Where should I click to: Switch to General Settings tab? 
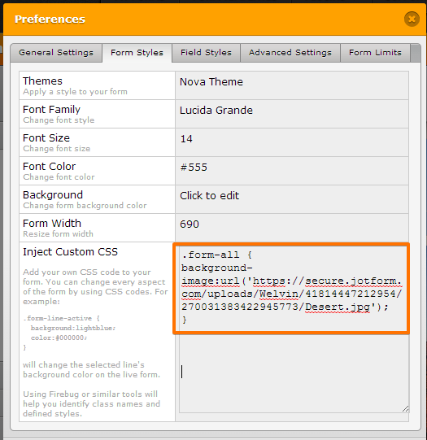click(56, 53)
